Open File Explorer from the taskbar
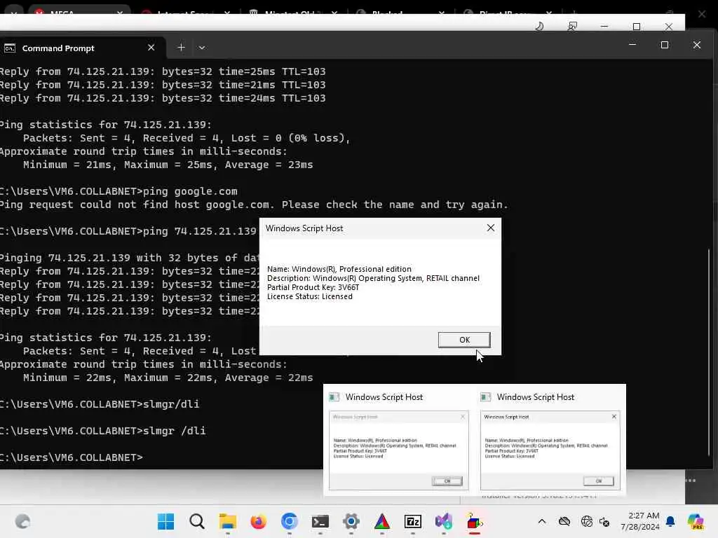 228,521
